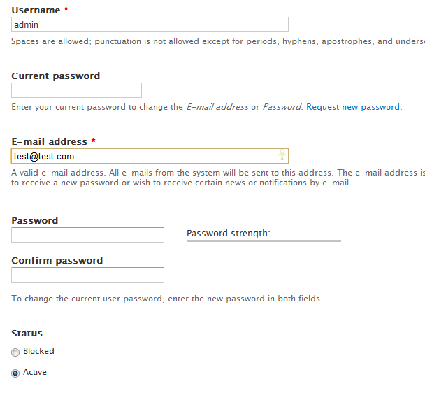The image size is (425, 400).
Task: Click the new Password input box
Action: 87,235
